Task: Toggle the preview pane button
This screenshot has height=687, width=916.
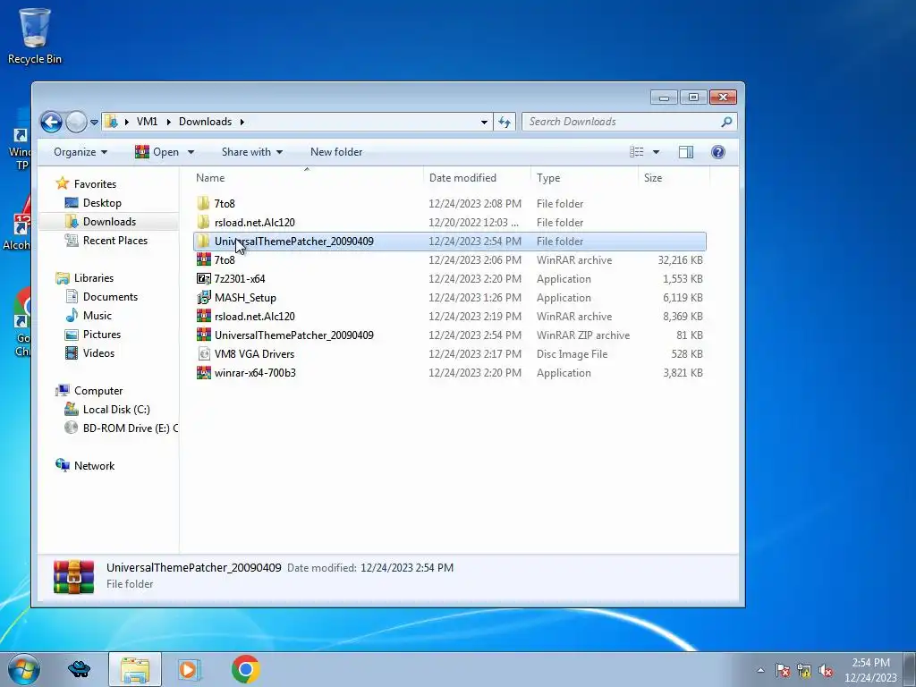Action: [x=686, y=152]
